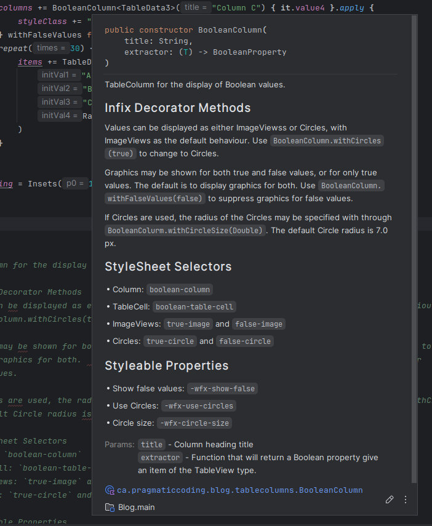Click the 'initVal4 =' parameter hint
This screenshot has width=432, height=526.
coord(60,116)
